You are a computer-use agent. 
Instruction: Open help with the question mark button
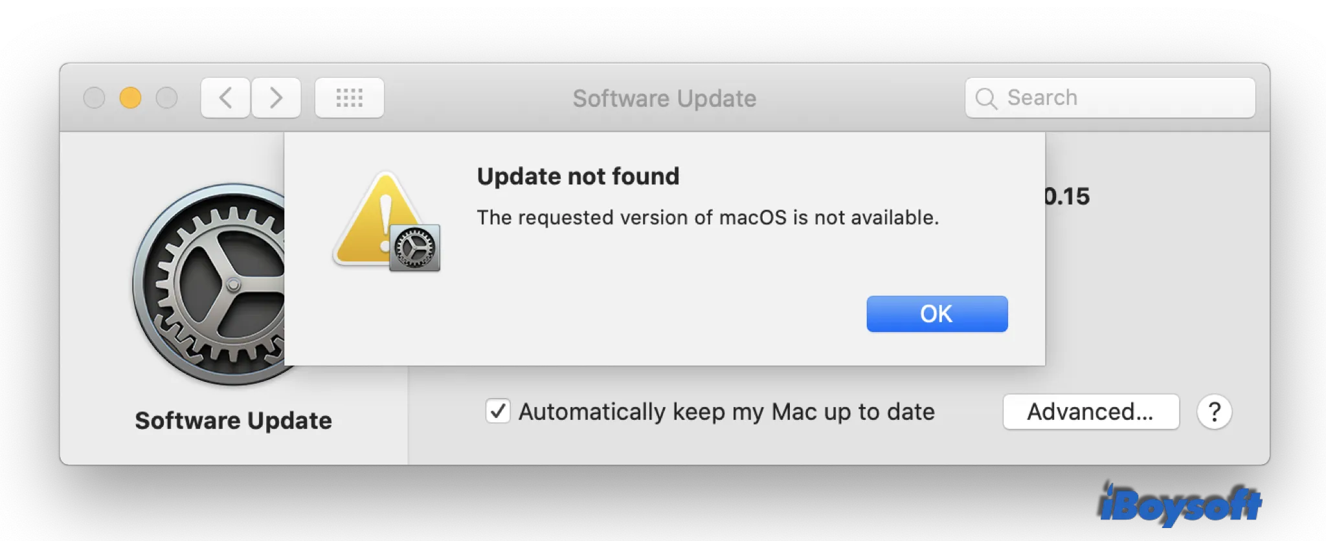coord(1214,412)
